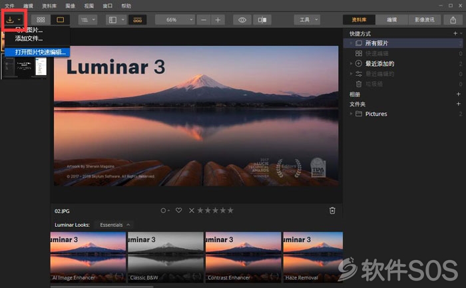466x288 pixels.
Task: Minimize the Luminar window
Action: point(441,5)
